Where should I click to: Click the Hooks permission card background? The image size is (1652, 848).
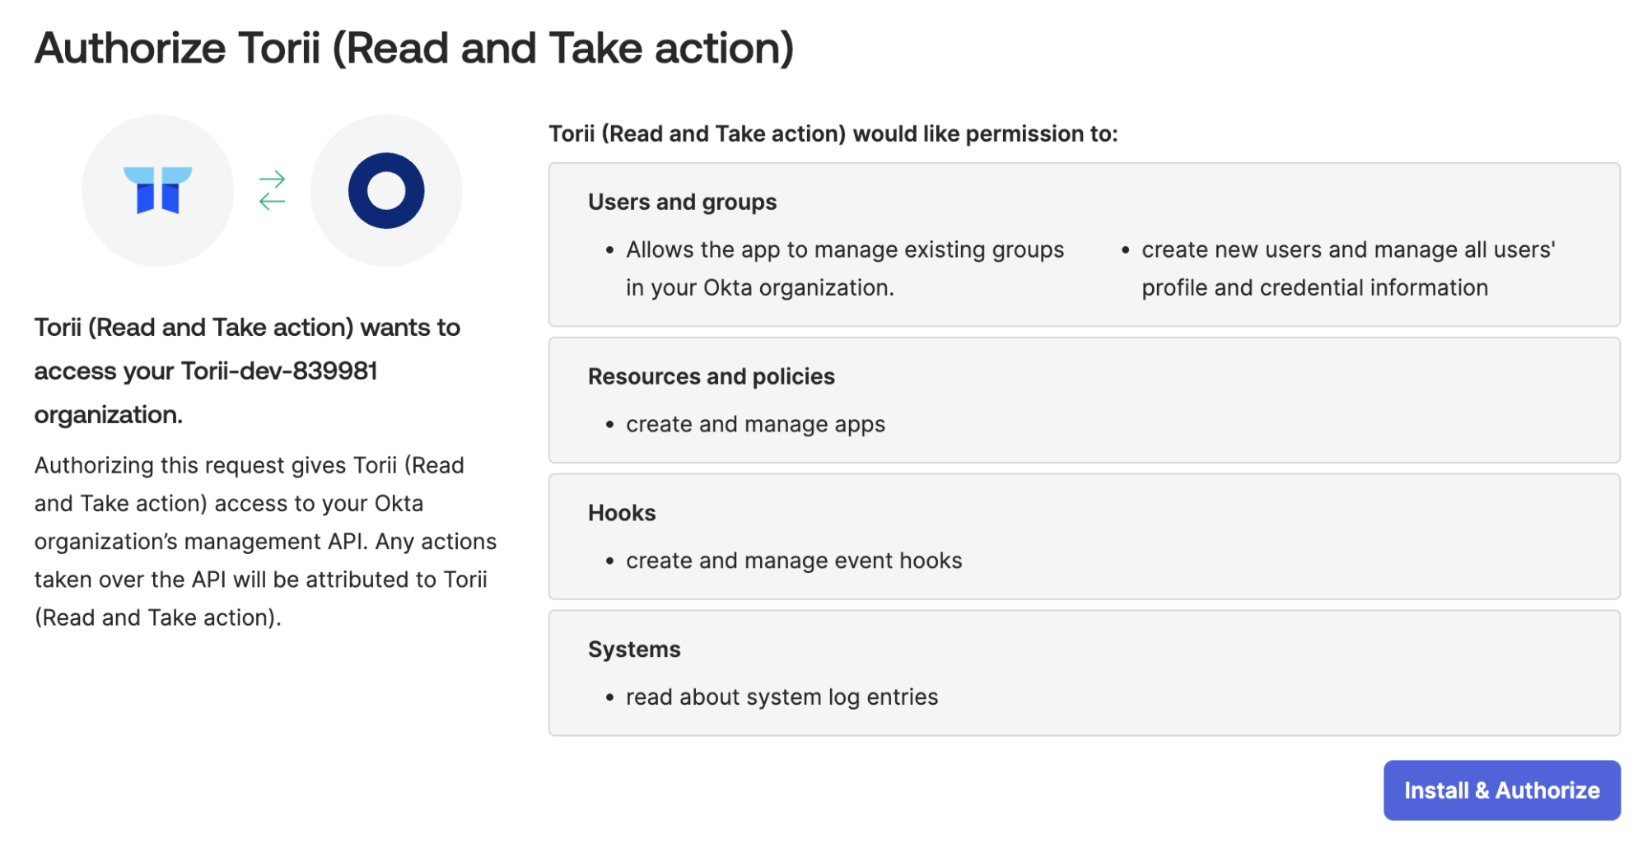1085,537
